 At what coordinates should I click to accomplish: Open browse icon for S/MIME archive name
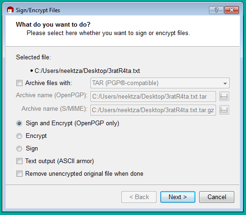(224, 110)
